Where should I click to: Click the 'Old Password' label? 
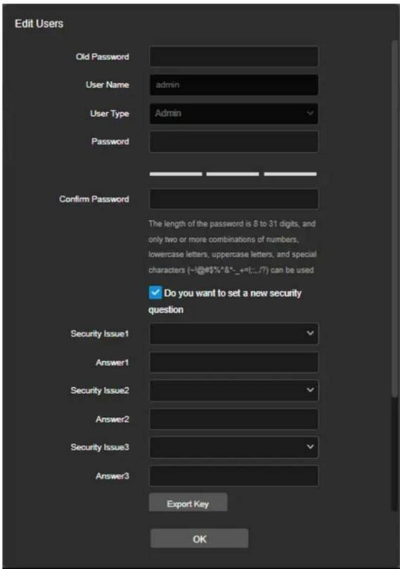[x=103, y=57]
